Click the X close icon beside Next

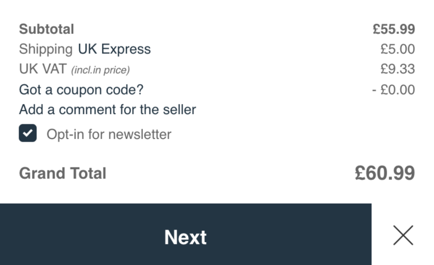(403, 235)
